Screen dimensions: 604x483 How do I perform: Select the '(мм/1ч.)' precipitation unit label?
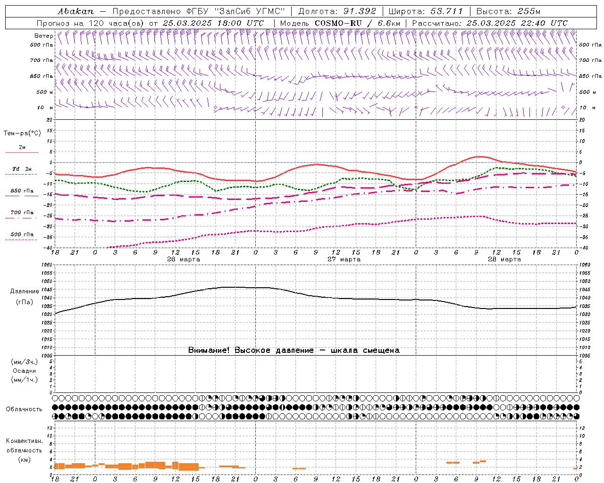(25, 380)
